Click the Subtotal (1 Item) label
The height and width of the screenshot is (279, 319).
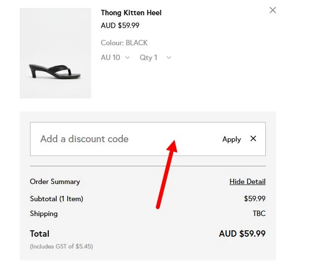[56, 199]
